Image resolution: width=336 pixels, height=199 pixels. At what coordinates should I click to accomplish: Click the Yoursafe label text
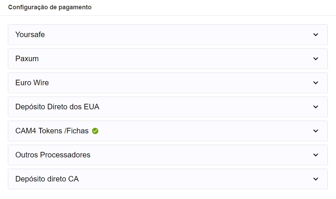pyautogui.click(x=30, y=35)
